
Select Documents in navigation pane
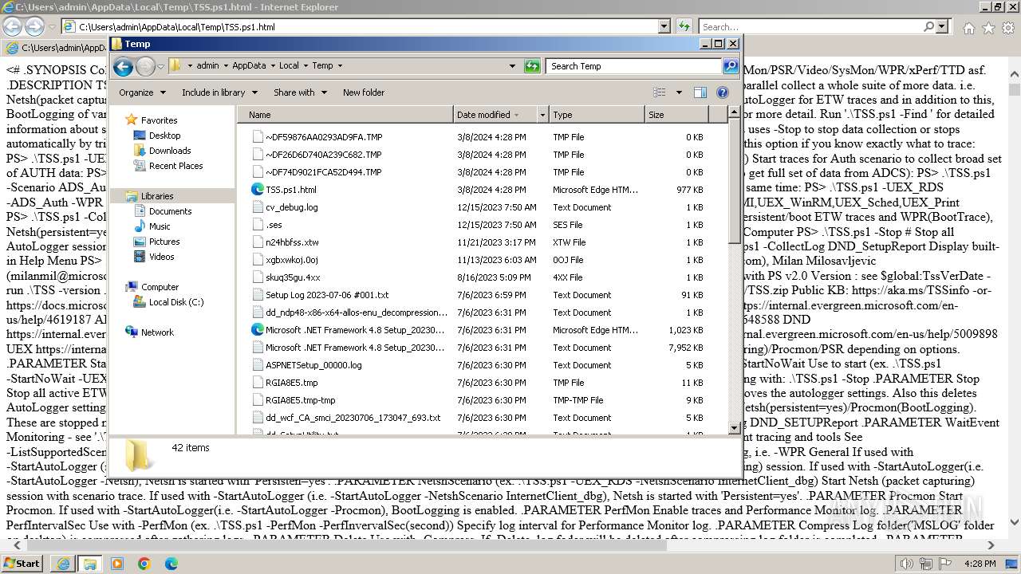[170, 211]
